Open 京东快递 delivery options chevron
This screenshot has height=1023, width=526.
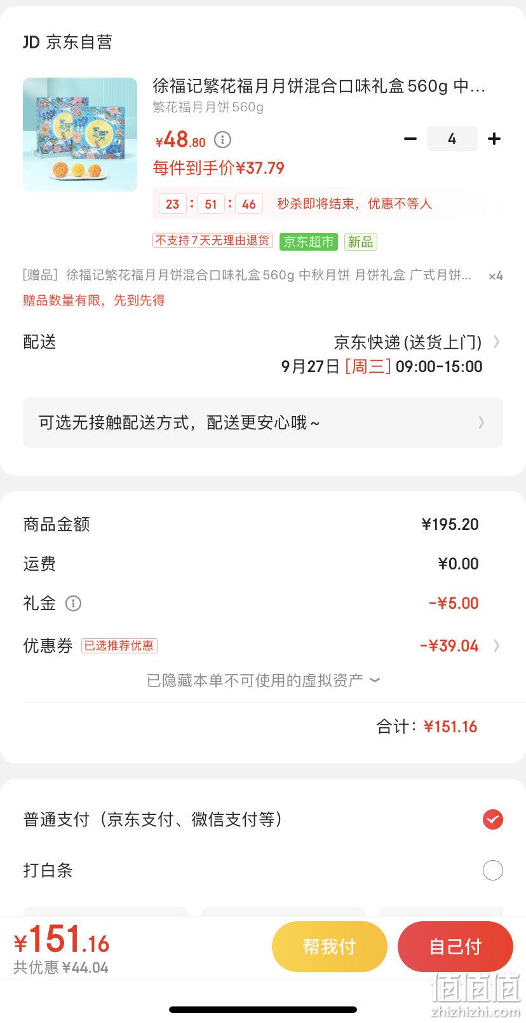point(497,342)
